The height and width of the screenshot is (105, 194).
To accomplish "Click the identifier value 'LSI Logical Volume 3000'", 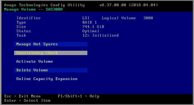I will coord(117,18).
